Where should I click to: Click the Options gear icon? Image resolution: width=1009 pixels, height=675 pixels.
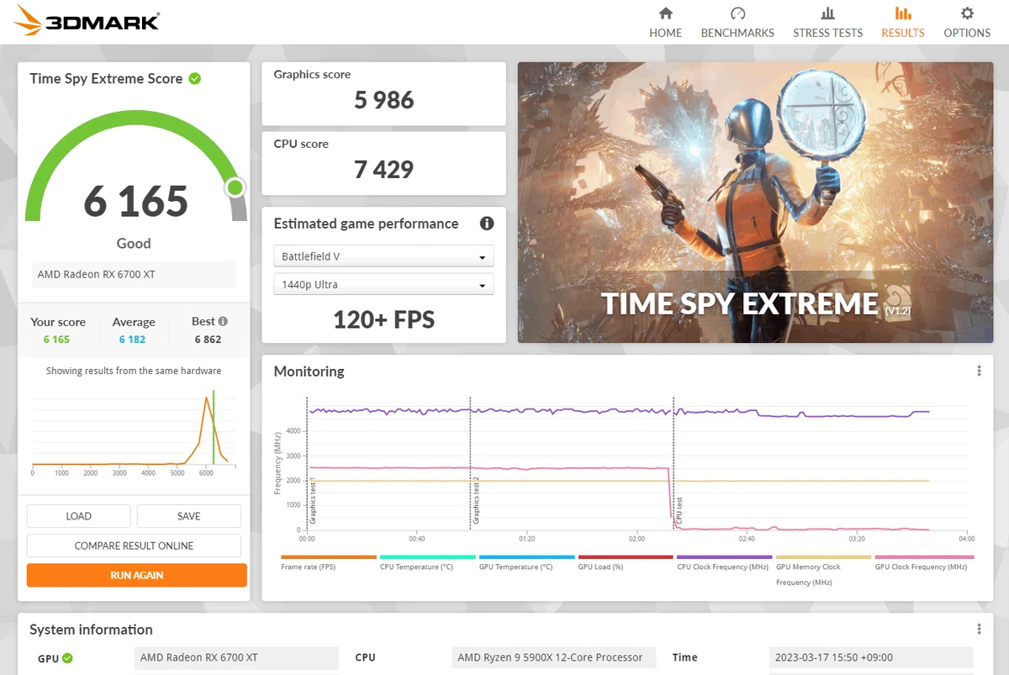[967, 13]
